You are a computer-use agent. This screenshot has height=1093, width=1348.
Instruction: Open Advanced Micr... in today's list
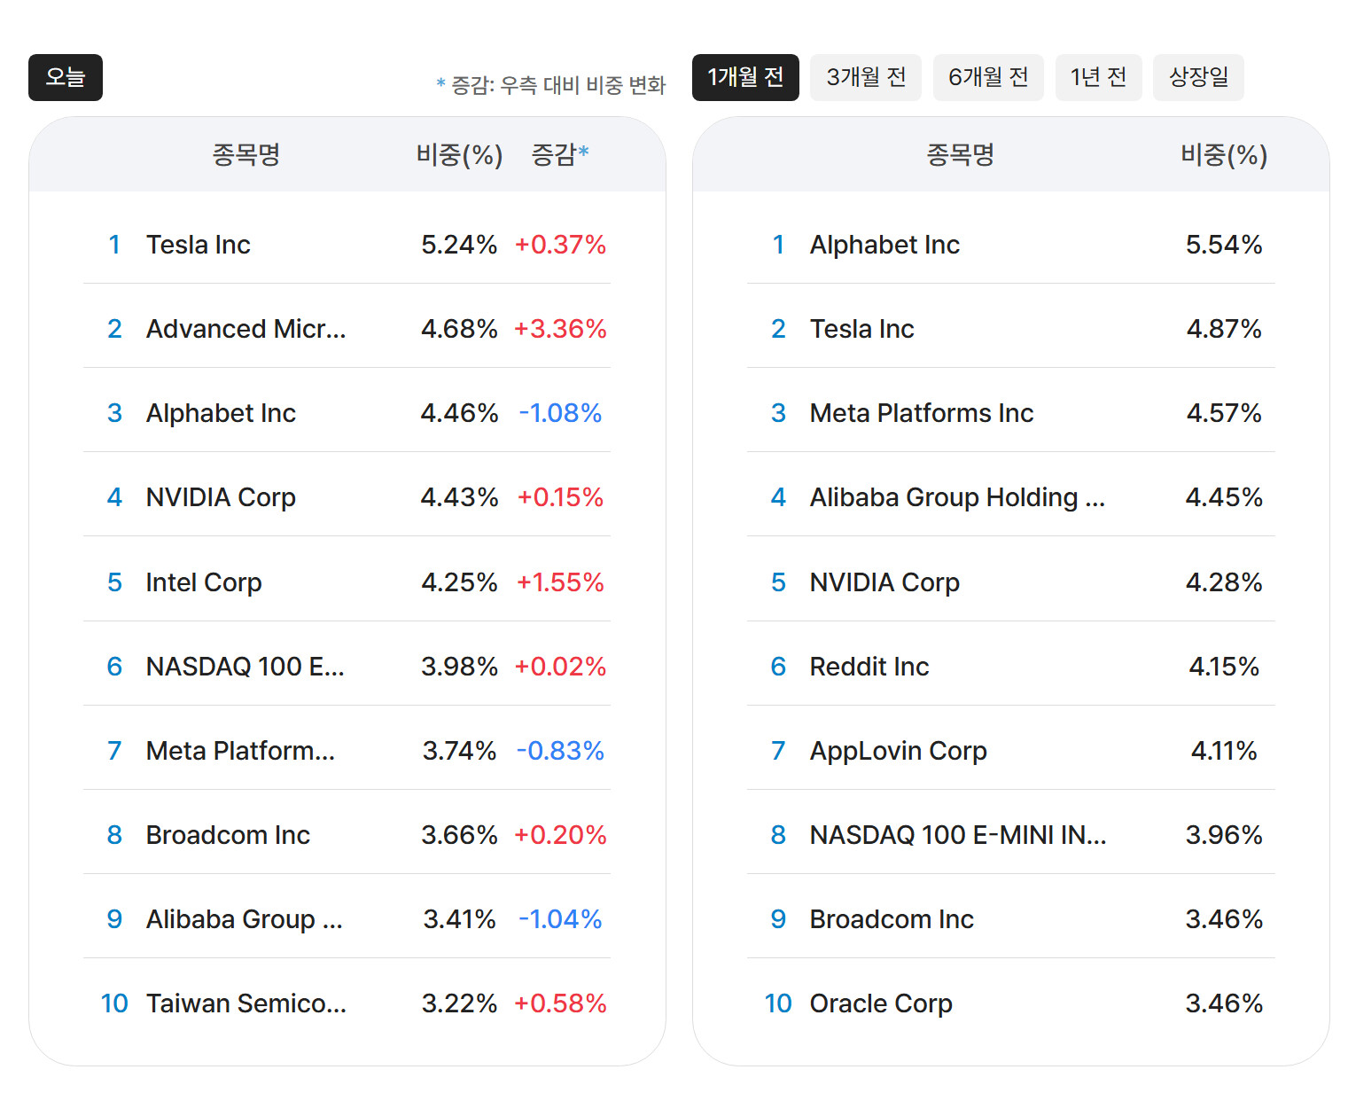[x=245, y=329]
